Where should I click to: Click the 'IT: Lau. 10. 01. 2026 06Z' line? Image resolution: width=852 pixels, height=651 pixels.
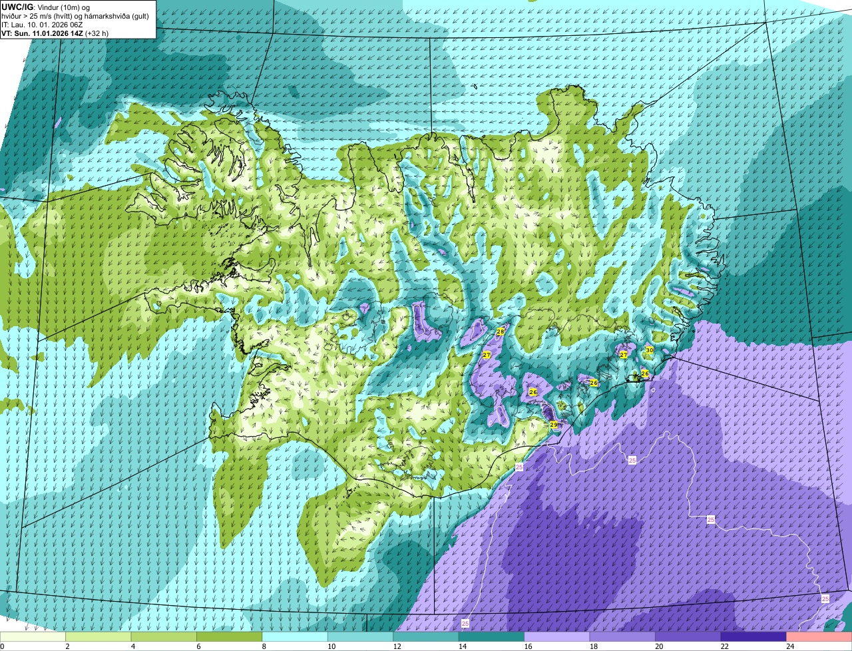[x=42, y=24]
